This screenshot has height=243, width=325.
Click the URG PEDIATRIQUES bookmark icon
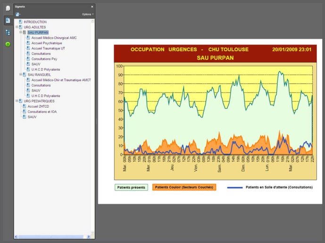tap(21, 101)
